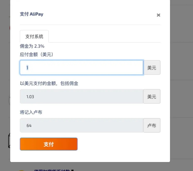Click the 卢布 currency addon
This screenshot has width=193, height=171.
click(x=152, y=125)
